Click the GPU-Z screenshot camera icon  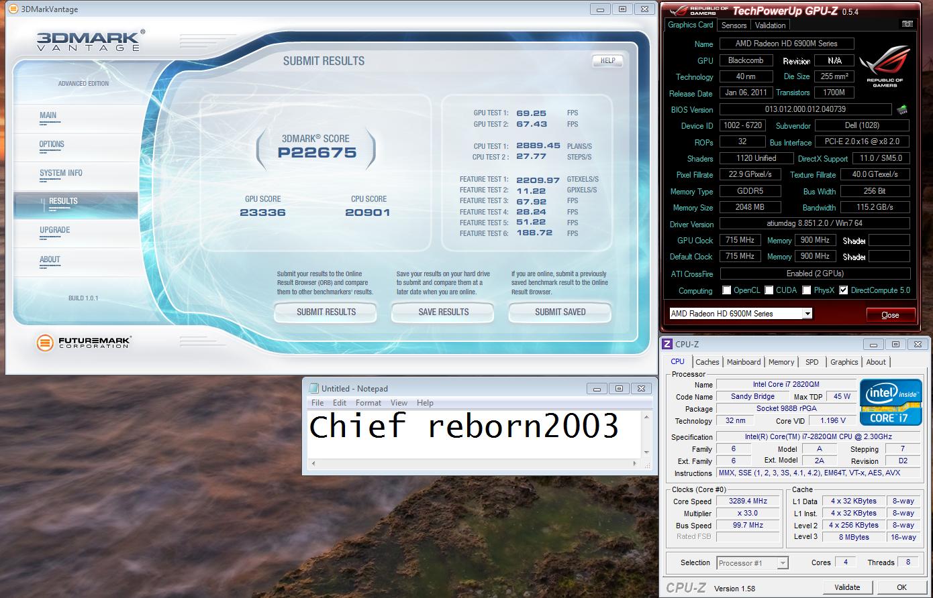(907, 24)
